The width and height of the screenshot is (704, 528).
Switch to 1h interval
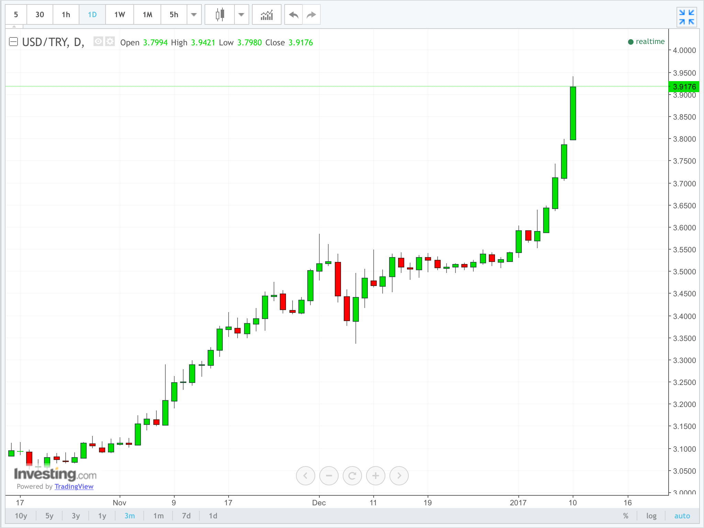(66, 14)
